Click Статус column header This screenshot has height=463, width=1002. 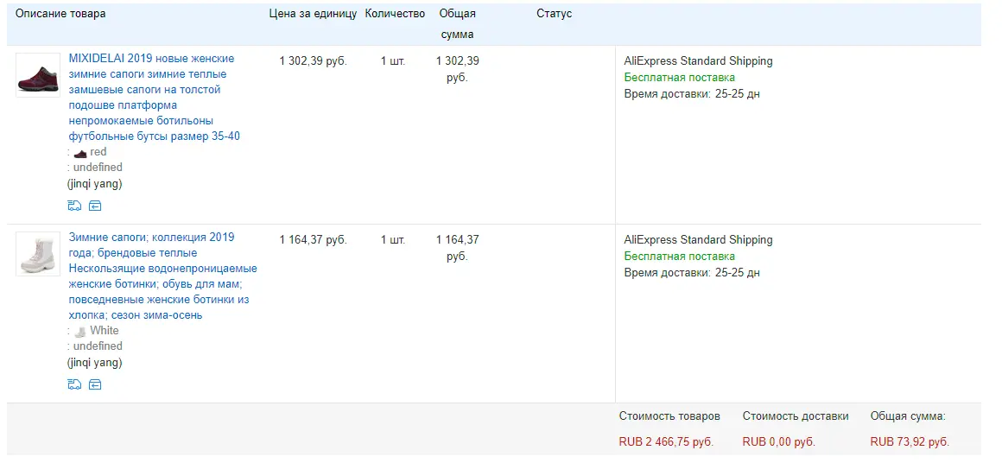pos(554,14)
